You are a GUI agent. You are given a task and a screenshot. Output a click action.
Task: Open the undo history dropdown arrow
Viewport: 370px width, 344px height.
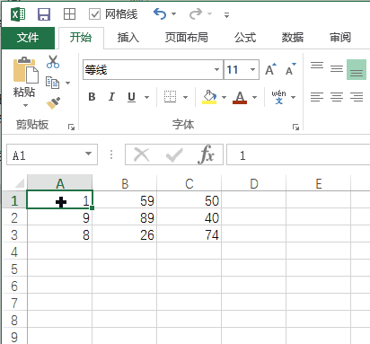[173, 14]
